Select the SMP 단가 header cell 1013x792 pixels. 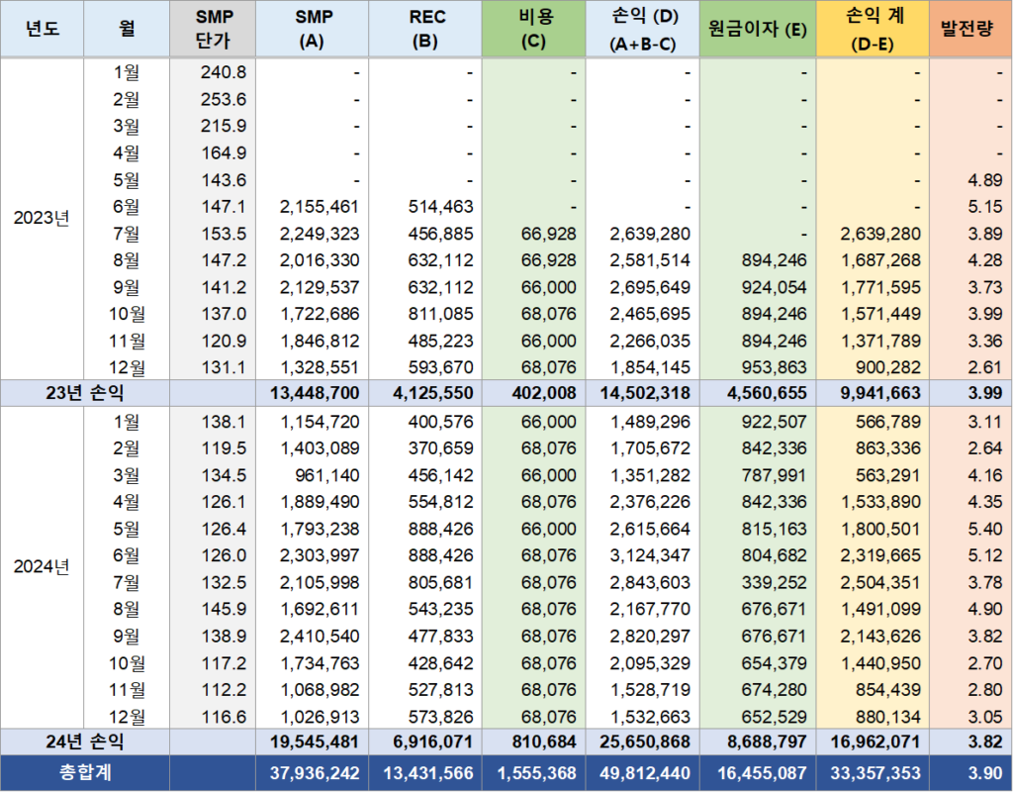coord(212,29)
